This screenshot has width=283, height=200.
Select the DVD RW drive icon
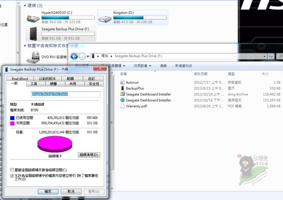tap(33, 57)
